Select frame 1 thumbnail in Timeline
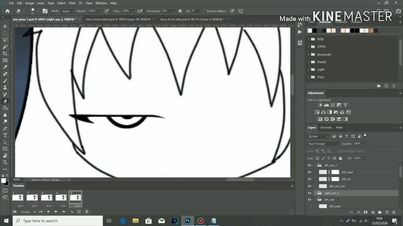Image resolution: width=403 pixels, height=226 pixels. click(x=18, y=197)
